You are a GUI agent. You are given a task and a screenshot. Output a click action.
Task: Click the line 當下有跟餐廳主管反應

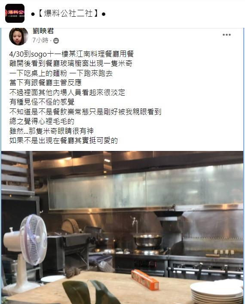point(45,83)
